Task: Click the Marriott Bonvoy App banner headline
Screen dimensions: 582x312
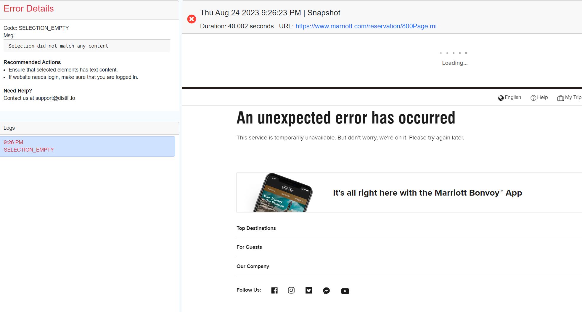Action: point(427,193)
